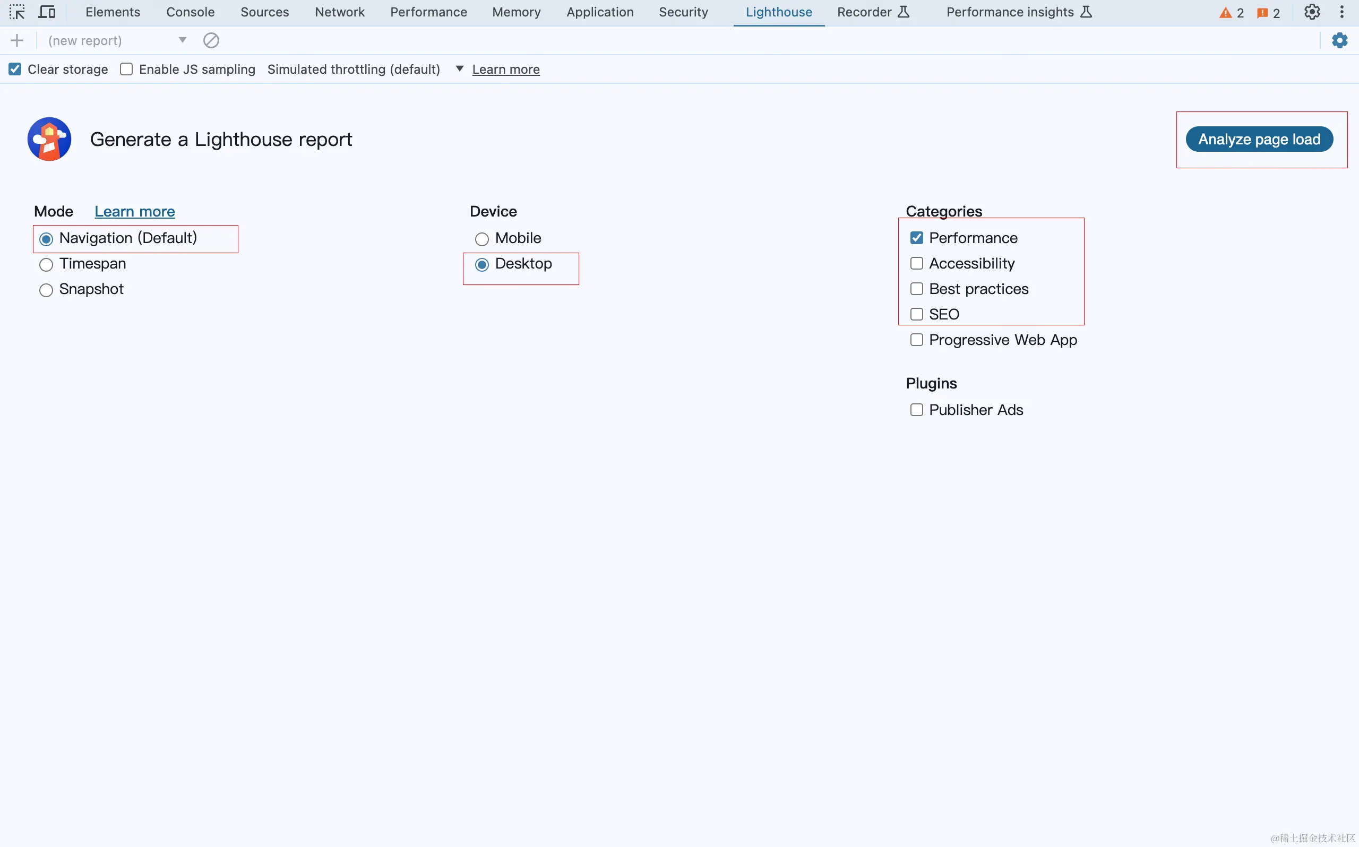Check the Publisher Ads plugin checkbox
Viewport: 1359px width, 847px height.
tap(916, 410)
